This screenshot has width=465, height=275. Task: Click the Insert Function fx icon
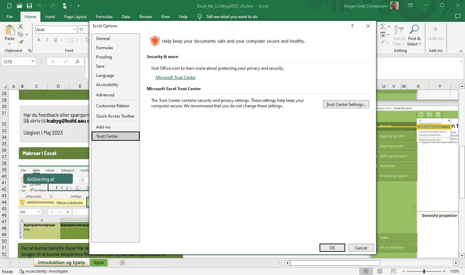pyautogui.click(x=78, y=62)
